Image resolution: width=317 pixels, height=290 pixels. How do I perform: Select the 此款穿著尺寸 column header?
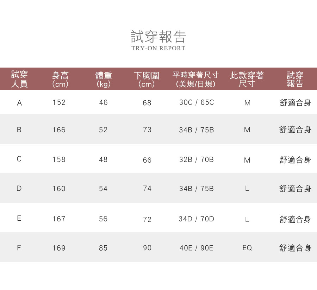click(247, 80)
